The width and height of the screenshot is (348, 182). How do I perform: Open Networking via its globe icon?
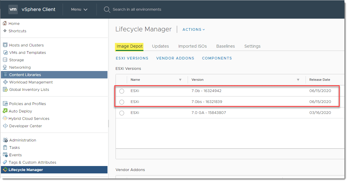point(5,67)
